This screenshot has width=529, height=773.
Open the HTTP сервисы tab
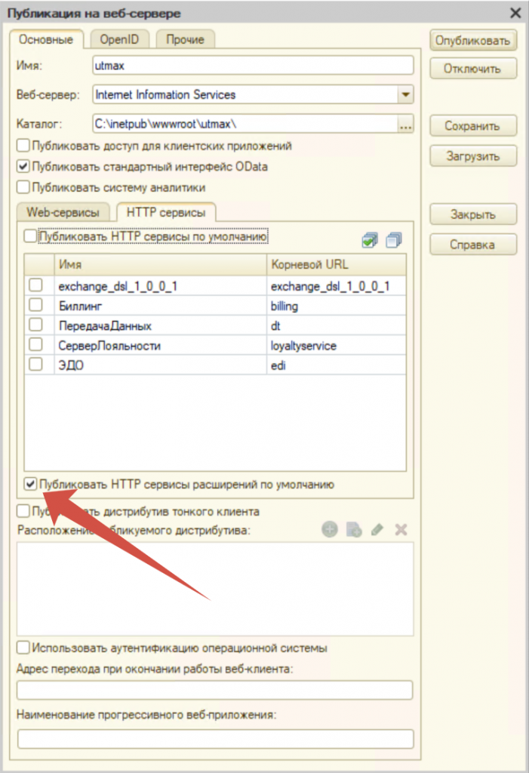click(x=166, y=212)
